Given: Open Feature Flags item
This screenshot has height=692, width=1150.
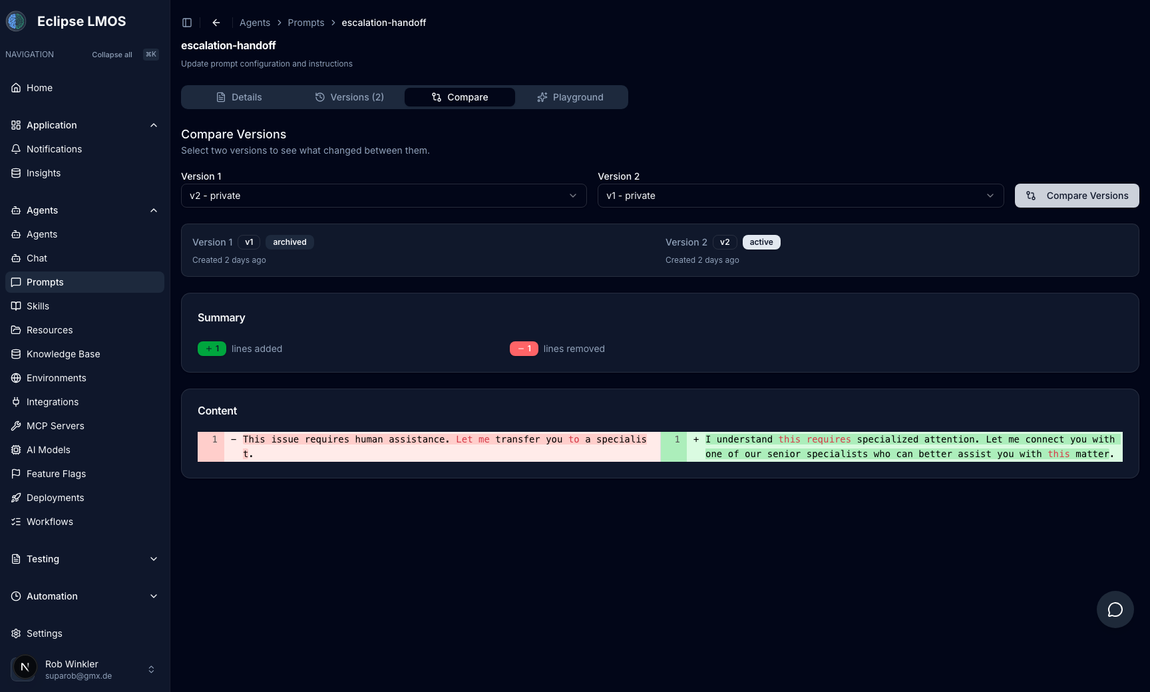Looking at the screenshot, I should (x=85, y=474).
